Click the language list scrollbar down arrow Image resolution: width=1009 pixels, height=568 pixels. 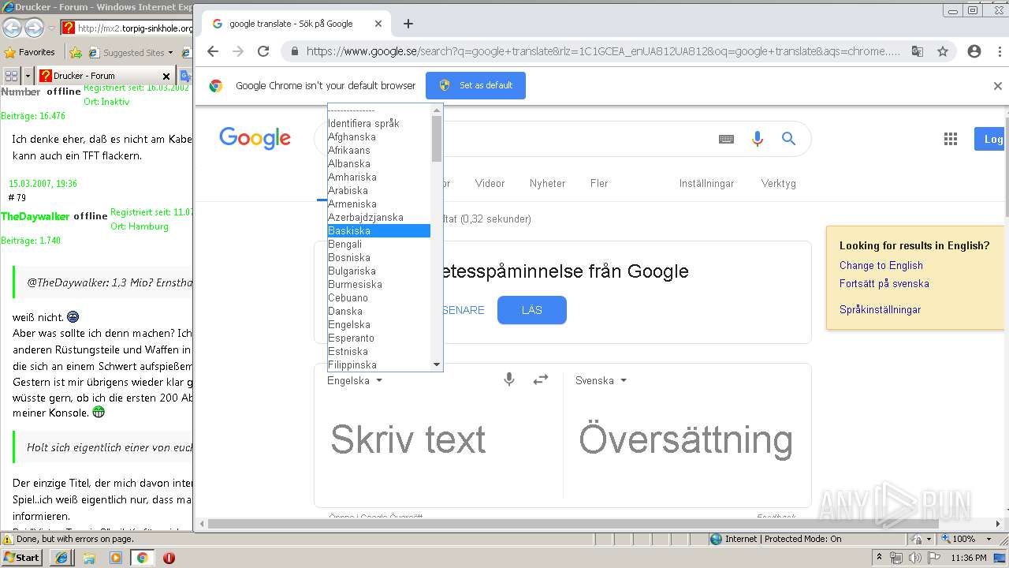(x=437, y=364)
